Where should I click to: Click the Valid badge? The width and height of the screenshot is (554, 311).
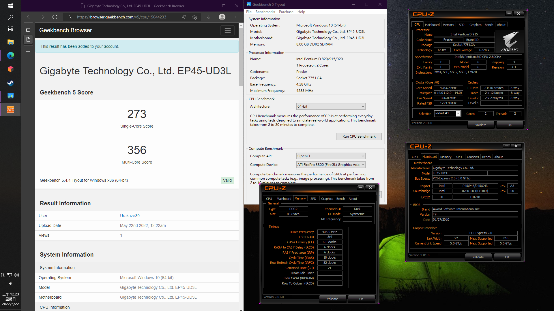227,180
